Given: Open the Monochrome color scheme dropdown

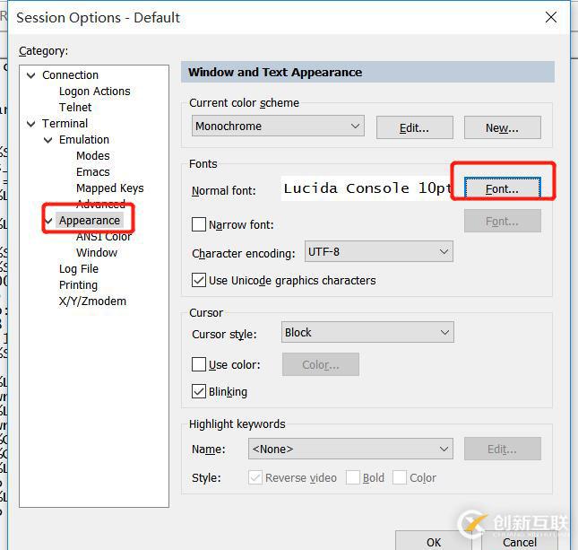Looking at the screenshot, I should coord(278,126).
